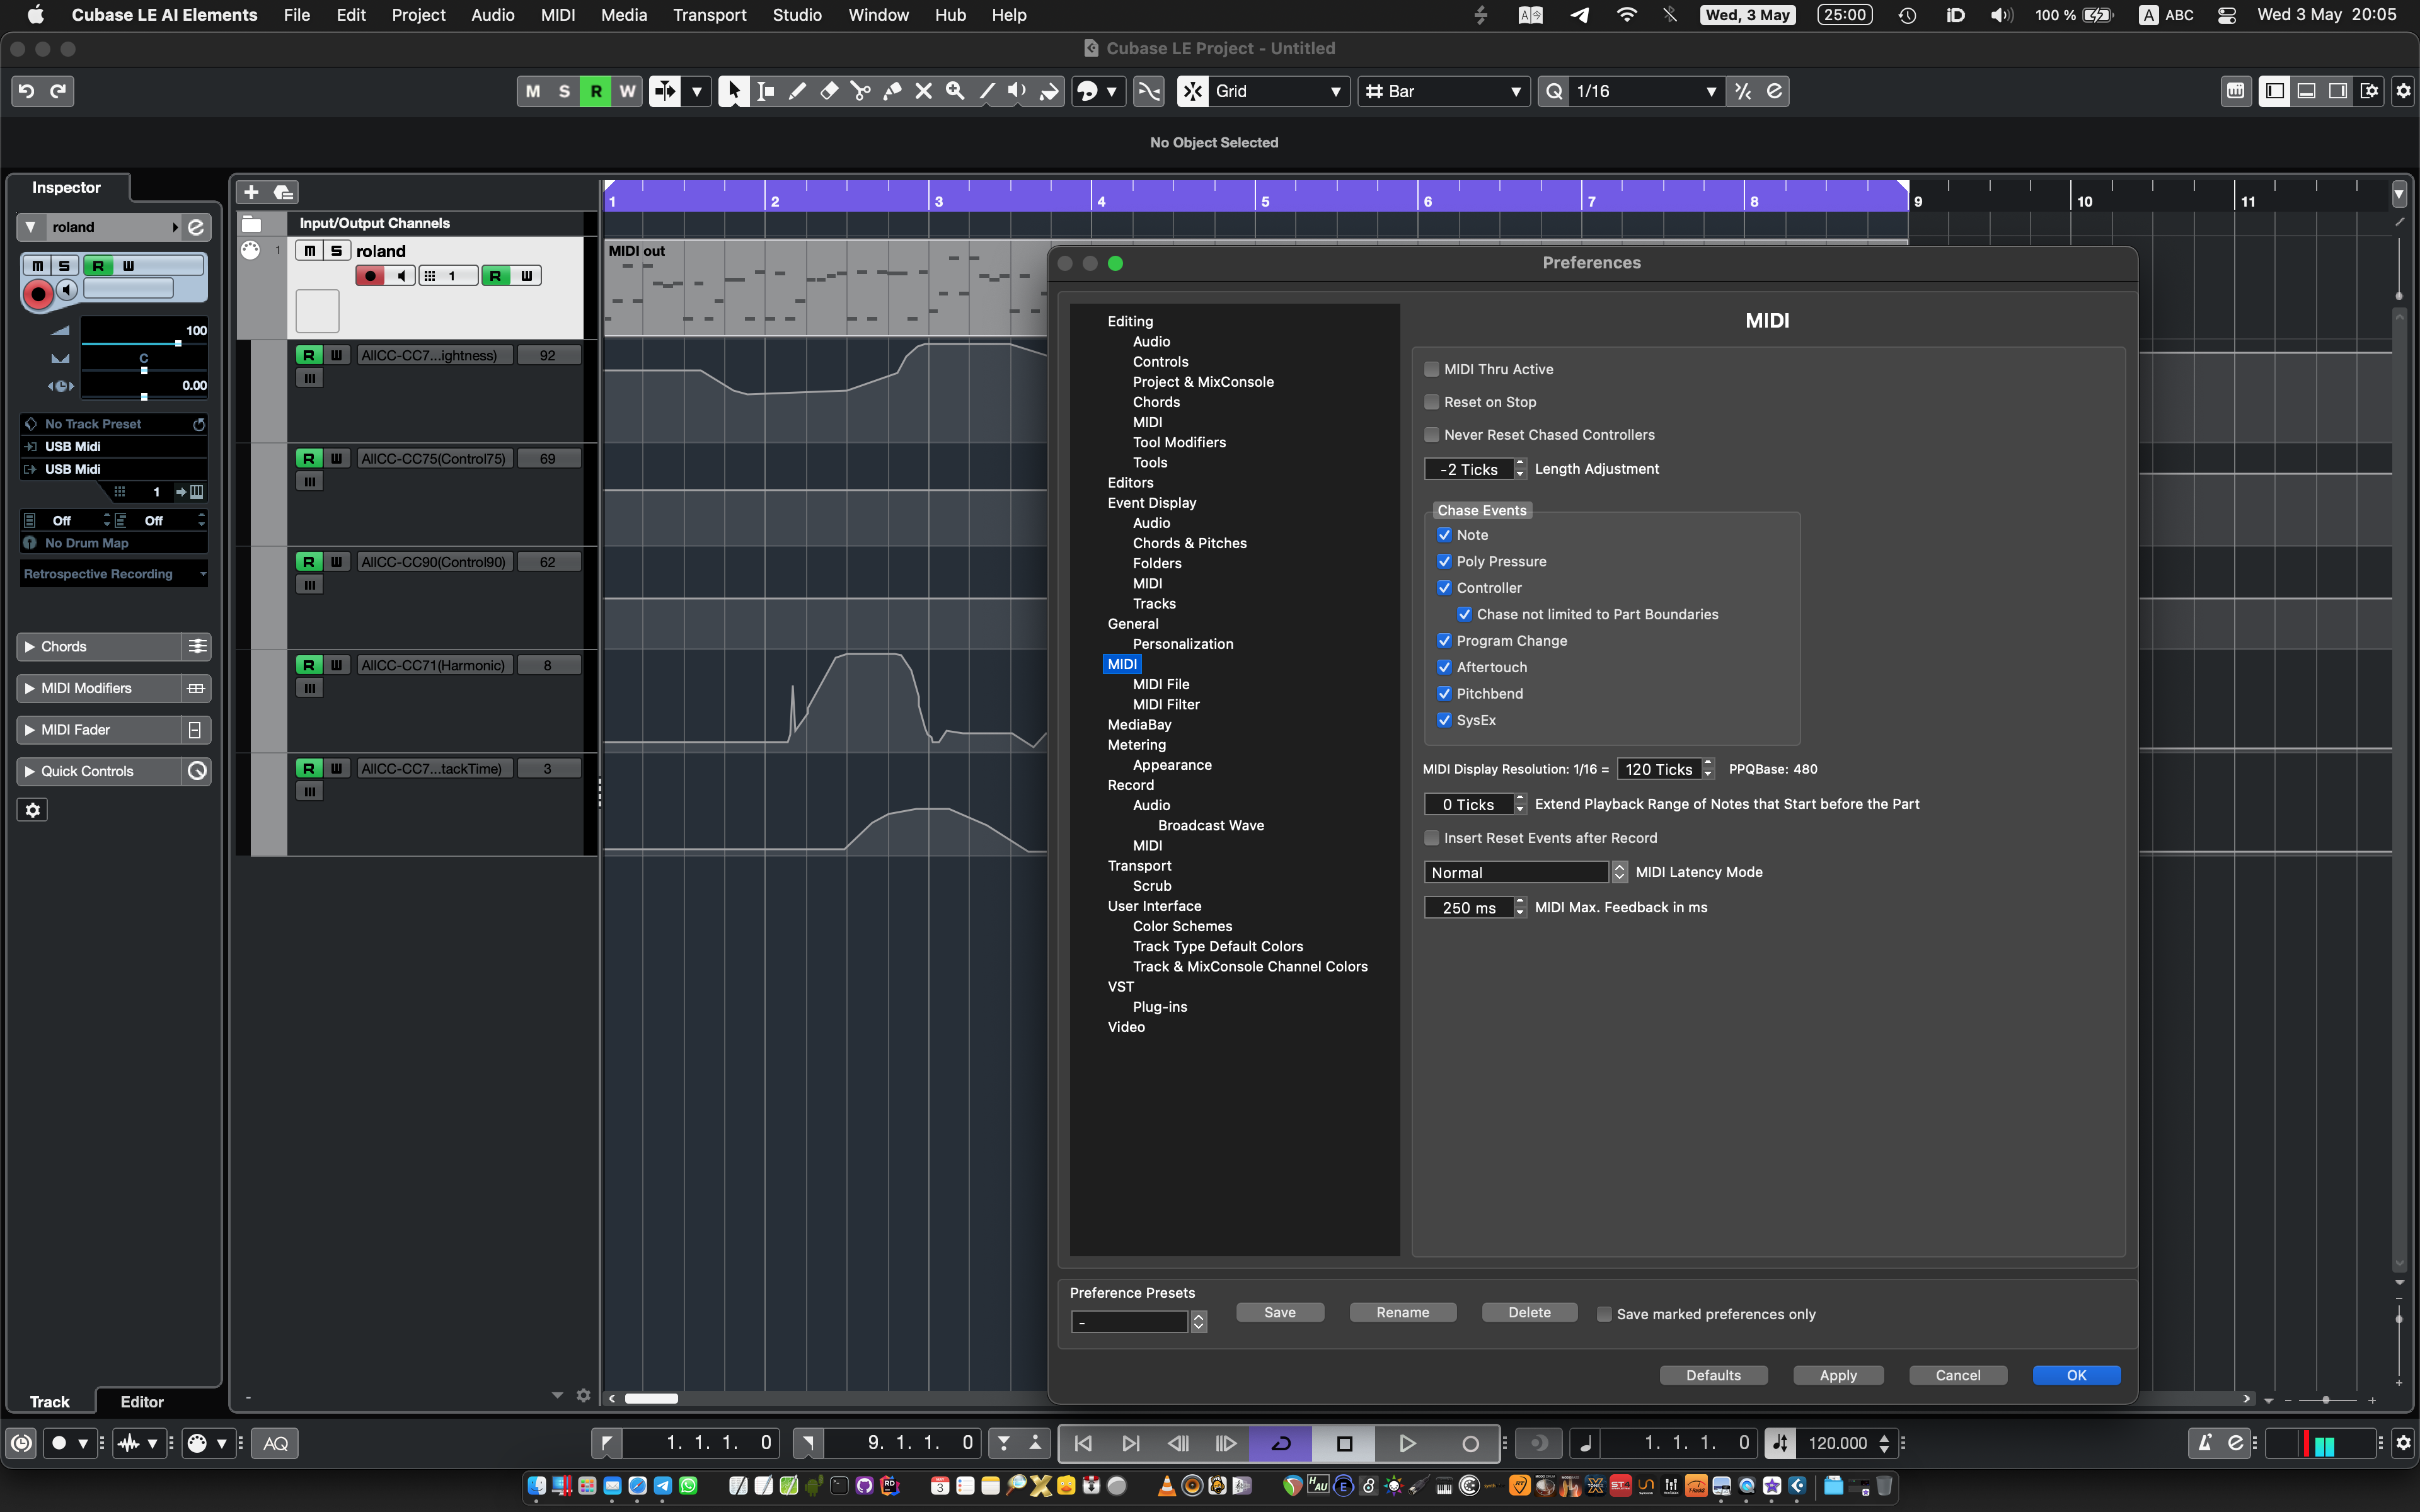The width and height of the screenshot is (2420, 1512).
Task: Select MIDI Filter in preferences tree
Action: click(x=1166, y=704)
